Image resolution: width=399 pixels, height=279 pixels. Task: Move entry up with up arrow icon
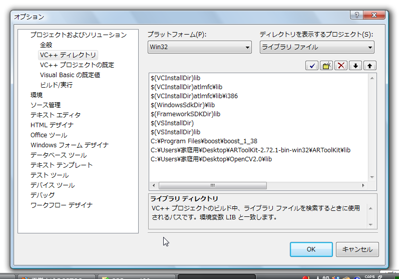(370, 66)
